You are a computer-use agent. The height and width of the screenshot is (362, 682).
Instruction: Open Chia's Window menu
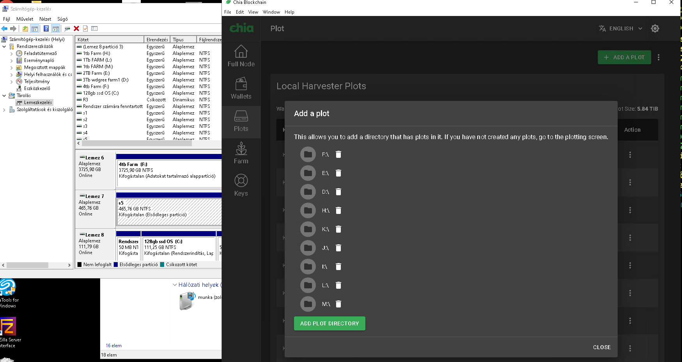tap(271, 12)
